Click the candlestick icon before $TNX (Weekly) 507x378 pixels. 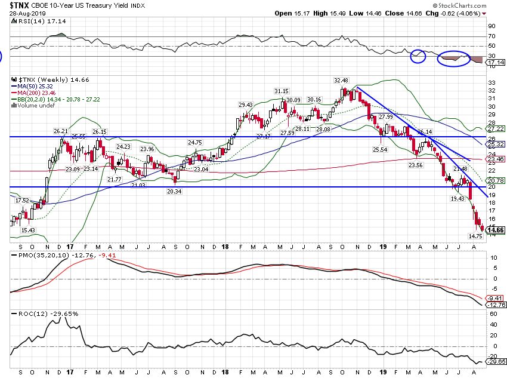coord(14,79)
